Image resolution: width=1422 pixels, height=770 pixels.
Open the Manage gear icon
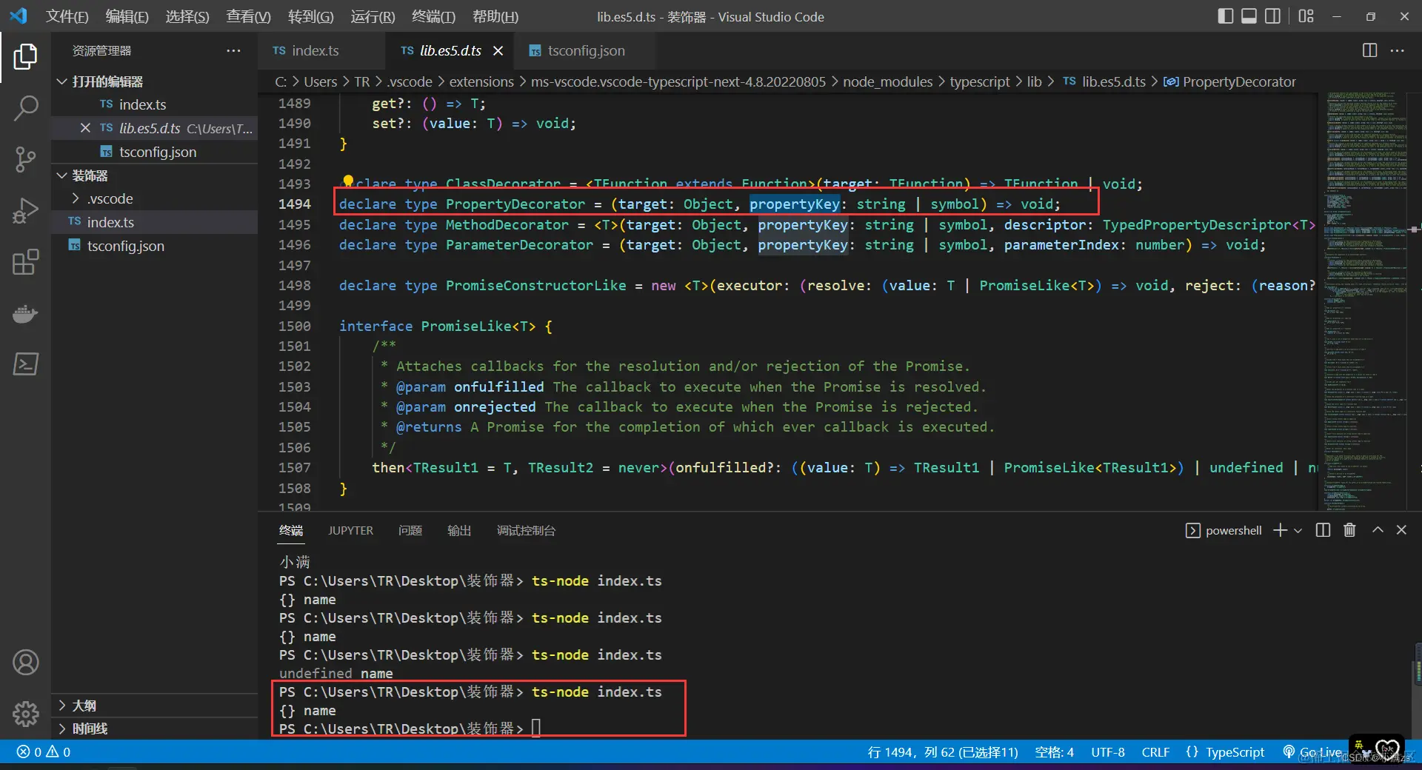pyautogui.click(x=25, y=714)
